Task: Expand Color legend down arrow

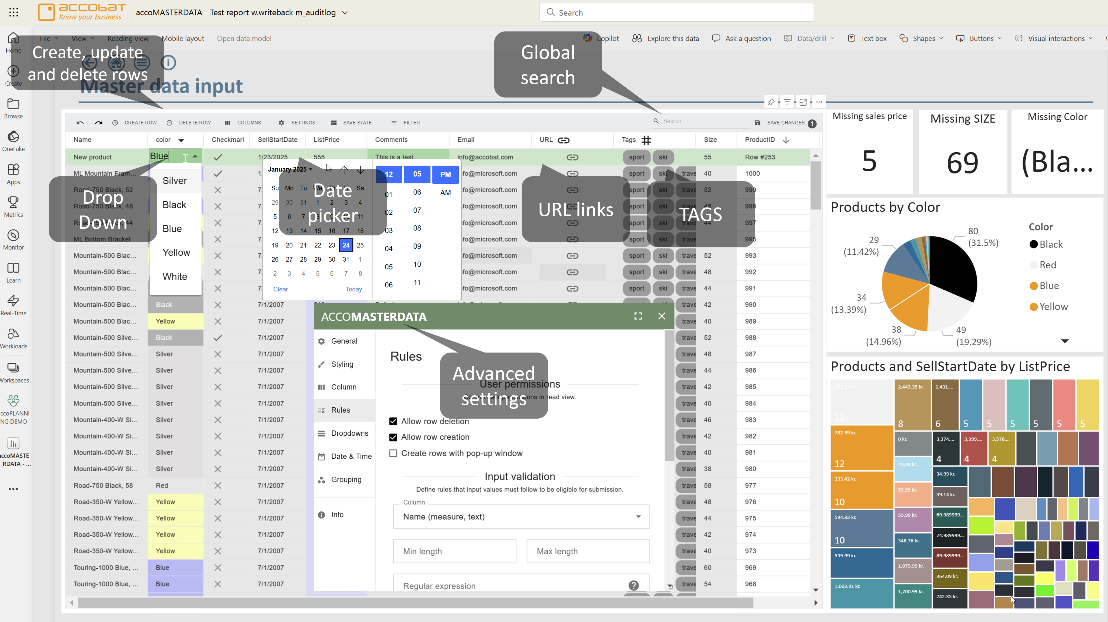Action: pyautogui.click(x=1064, y=341)
